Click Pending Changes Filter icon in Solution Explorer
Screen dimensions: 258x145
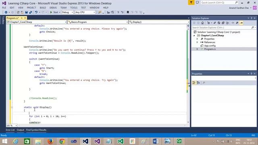(x=209, y=23)
